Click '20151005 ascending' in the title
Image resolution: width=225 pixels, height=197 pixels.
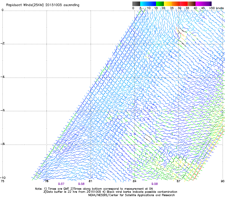point(62,5)
